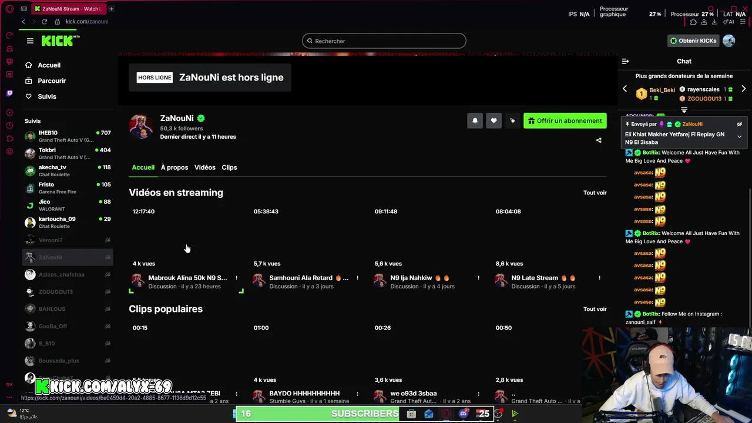
Task: Open the Samhouni Ala Retard video thumbnail
Action: pyautogui.click(x=308, y=237)
